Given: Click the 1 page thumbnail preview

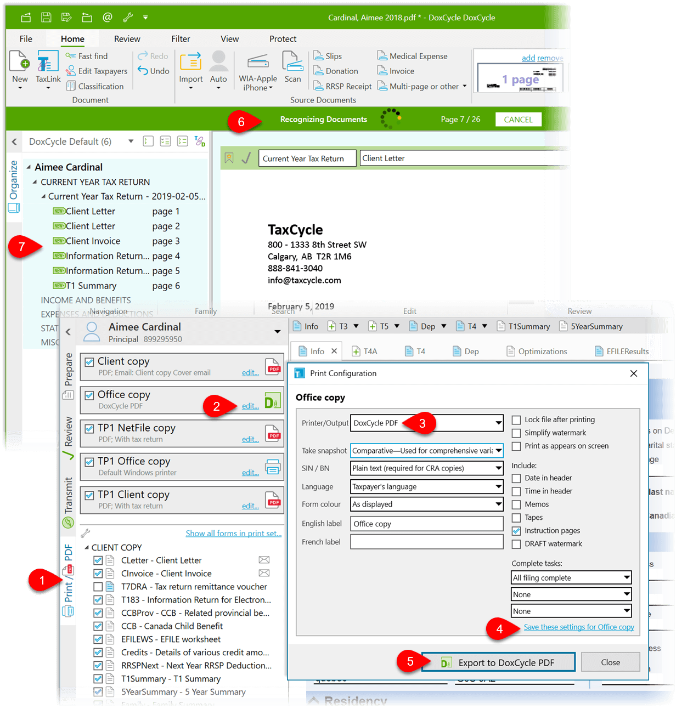Looking at the screenshot, I should tap(520, 79).
